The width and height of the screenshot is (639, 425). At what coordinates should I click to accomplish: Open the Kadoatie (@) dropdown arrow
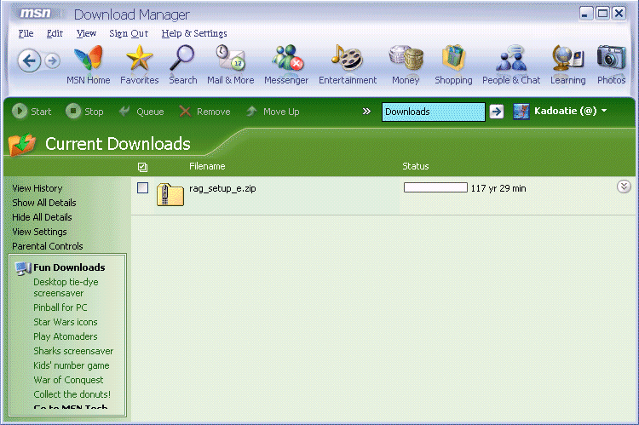coord(604,111)
